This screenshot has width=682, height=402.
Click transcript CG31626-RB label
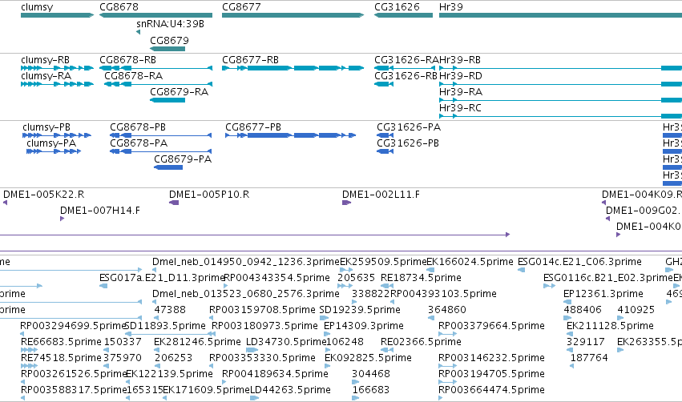[406, 75]
